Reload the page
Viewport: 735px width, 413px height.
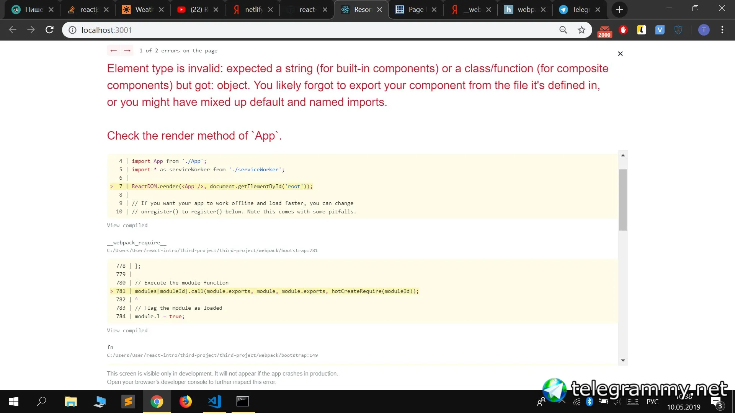click(49, 30)
